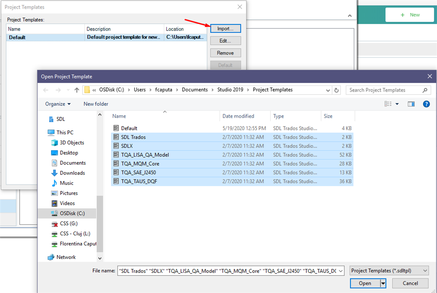Expand the address bar history dropdown
The height and width of the screenshot is (293, 437).
click(x=328, y=90)
